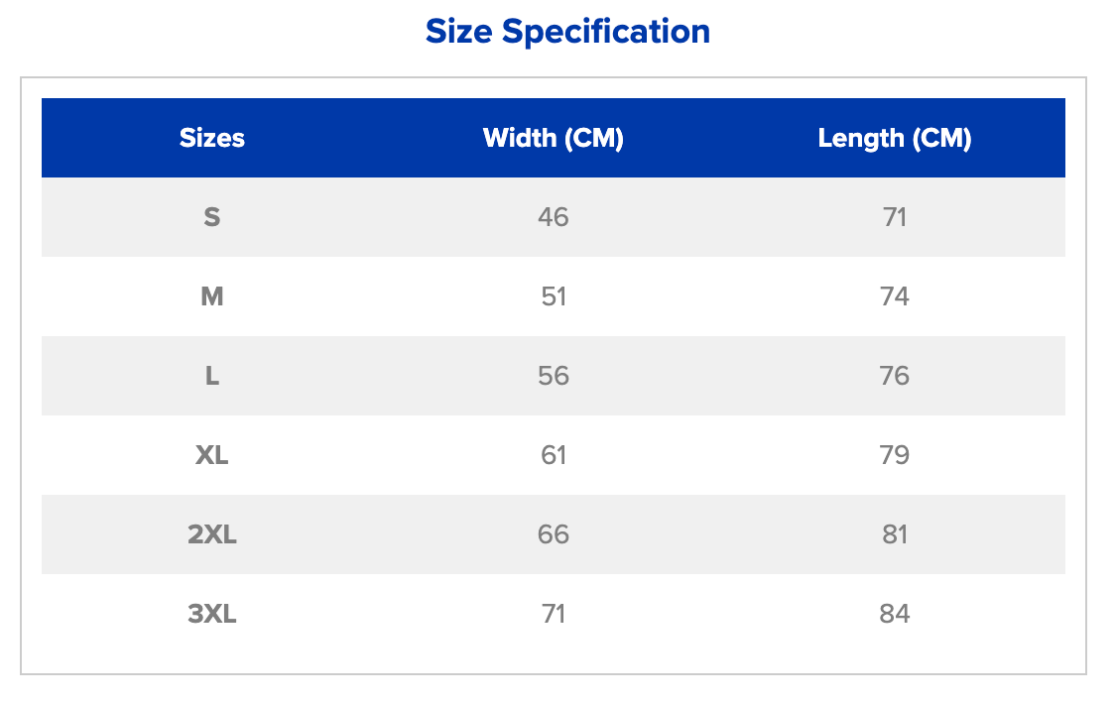Click length value 81 for size 2XL
1115x704 pixels.
click(895, 534)
